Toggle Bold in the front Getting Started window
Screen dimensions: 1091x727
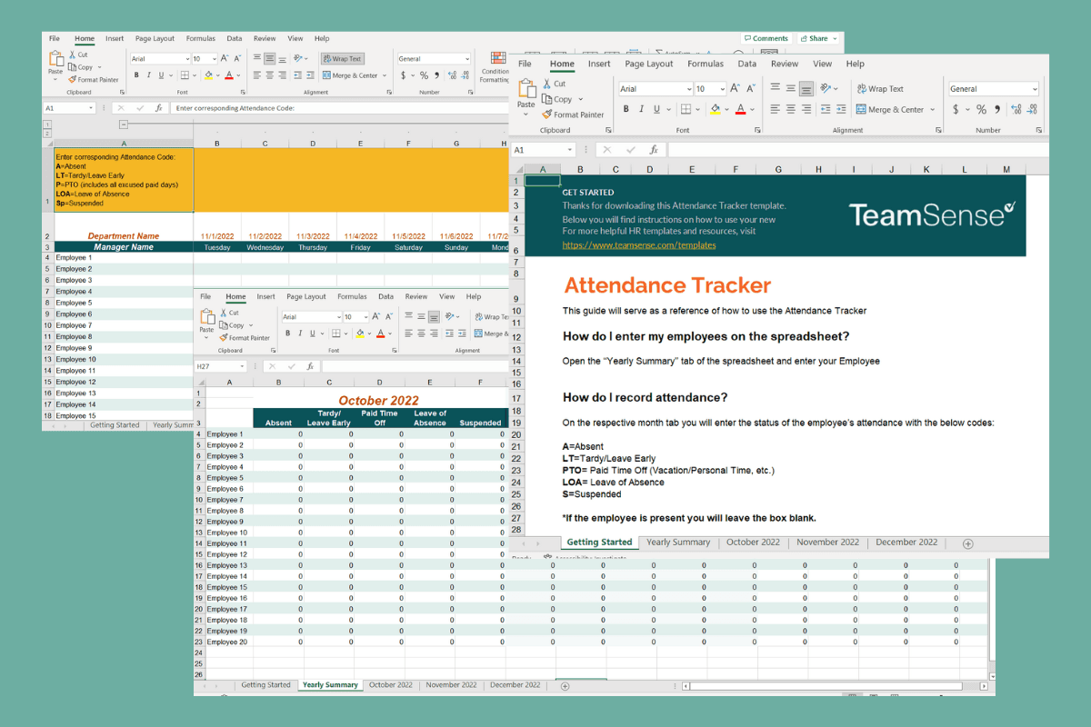pyautogui.click(x=626, y=109)
